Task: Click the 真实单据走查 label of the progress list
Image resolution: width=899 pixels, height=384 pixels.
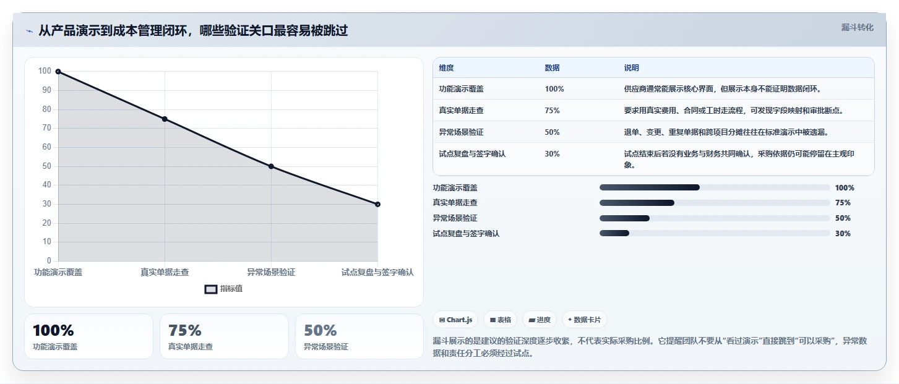Action: tap(455, 203)
